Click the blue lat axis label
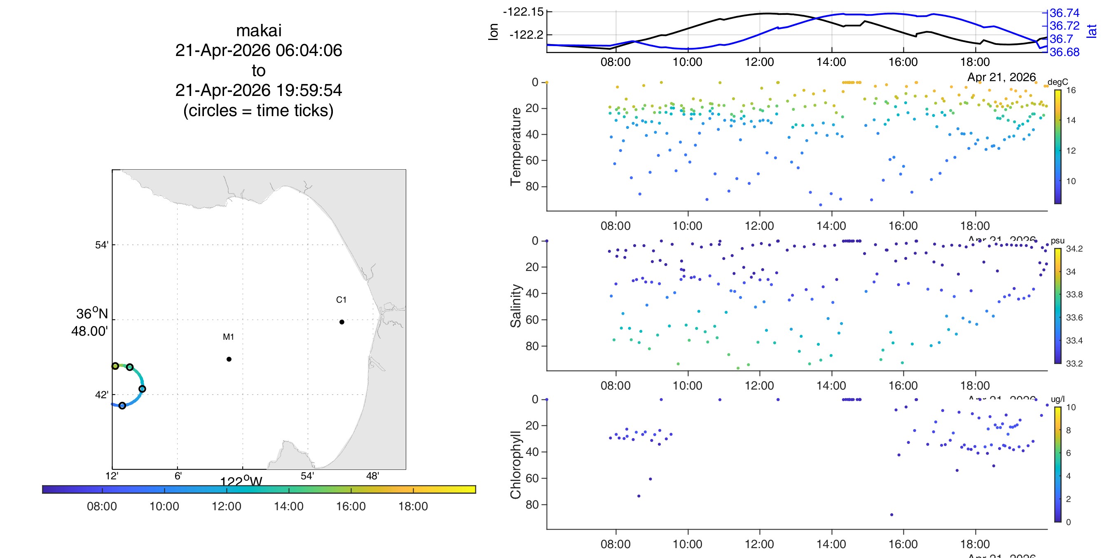 [1092, 31]
